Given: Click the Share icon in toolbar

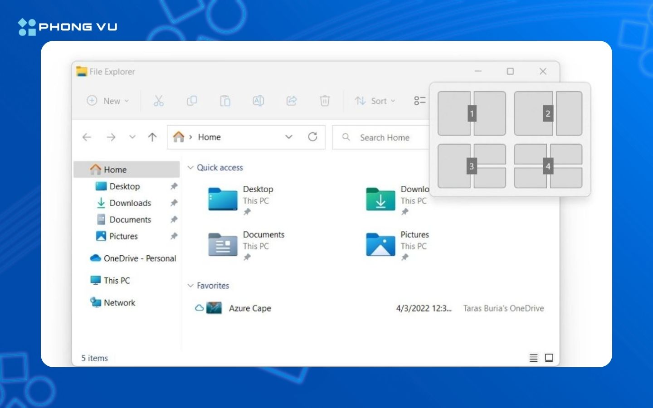Looking at the screenshot, I should (x=292, y=101).
